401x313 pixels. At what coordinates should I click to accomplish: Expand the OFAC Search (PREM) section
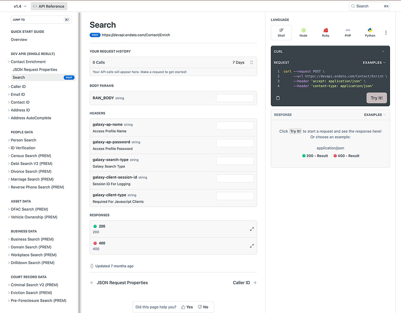(9, 209)
